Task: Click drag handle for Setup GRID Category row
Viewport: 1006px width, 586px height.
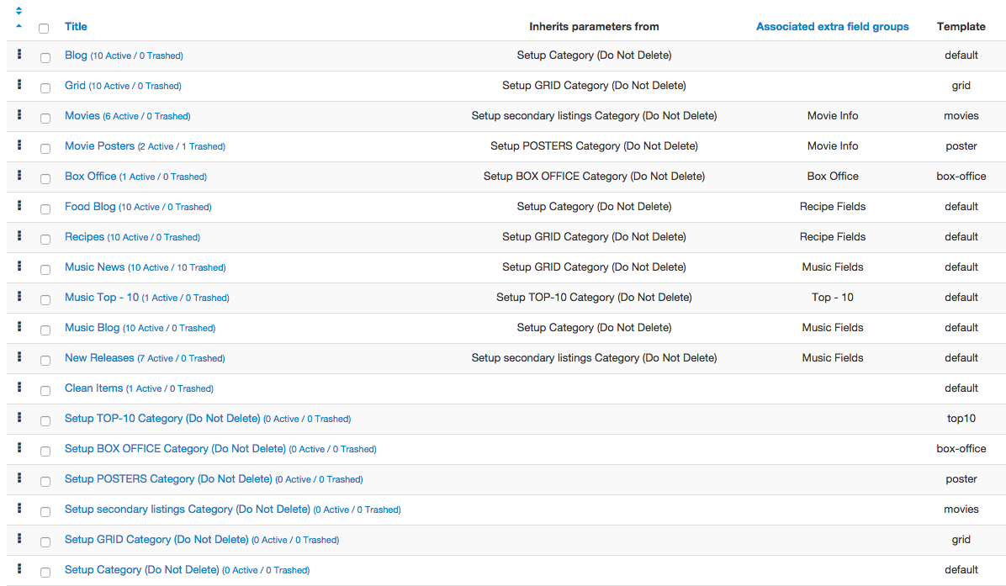Action: coord(19,539)
